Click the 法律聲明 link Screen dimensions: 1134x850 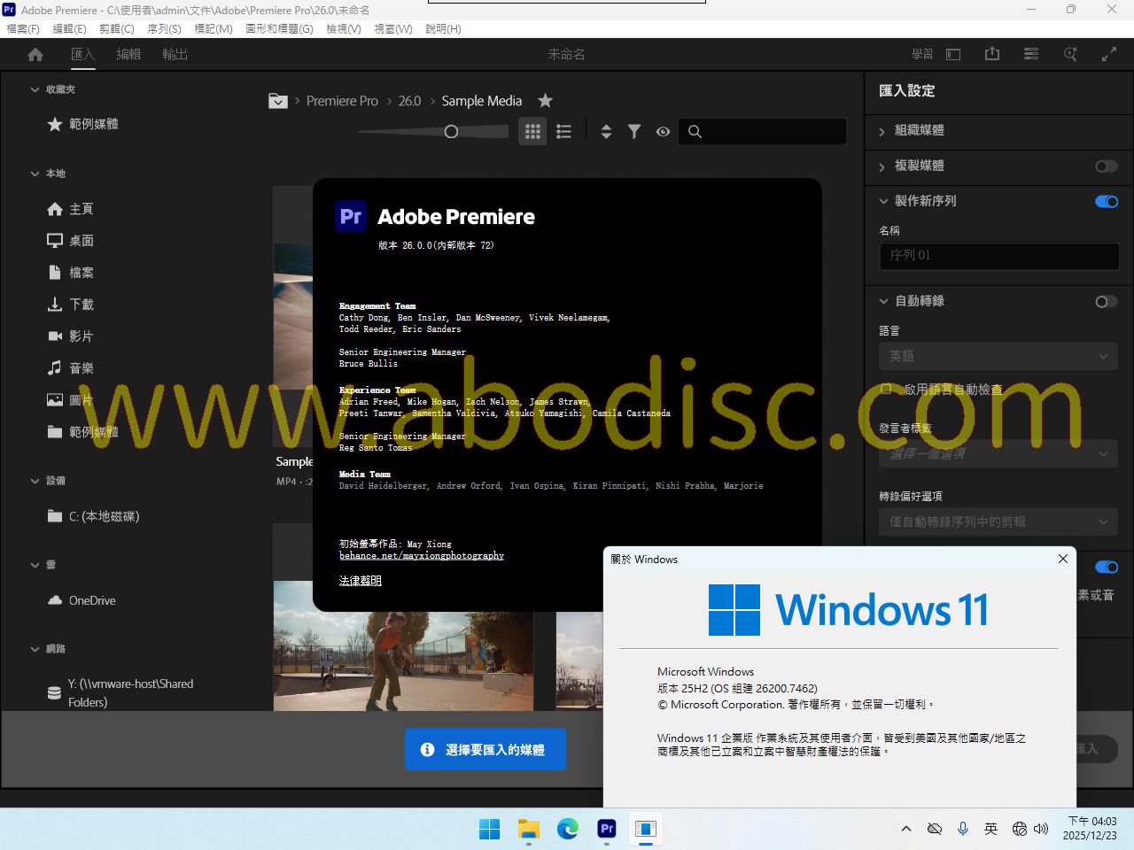(x=361, y=581)
